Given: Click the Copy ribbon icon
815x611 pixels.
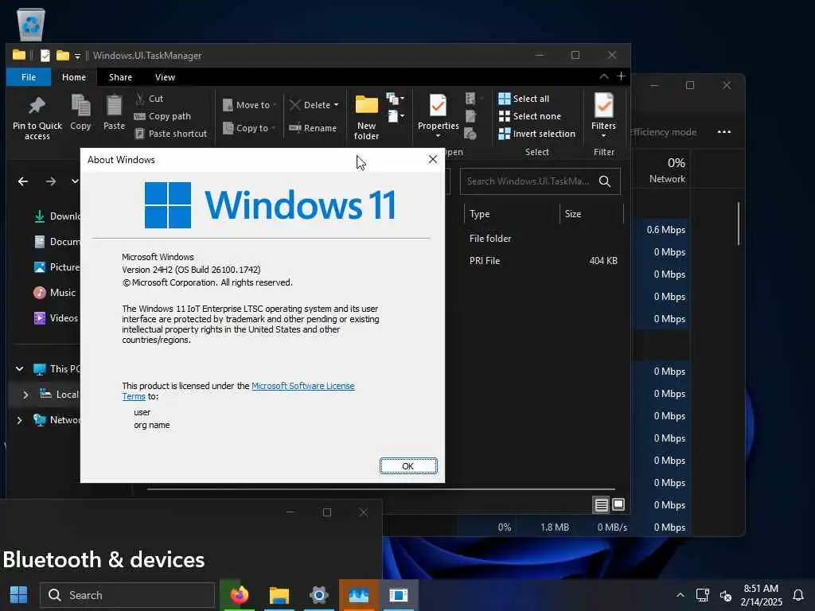Looking at the screenshot, I should pyautogui.click(x=80, y=106).
